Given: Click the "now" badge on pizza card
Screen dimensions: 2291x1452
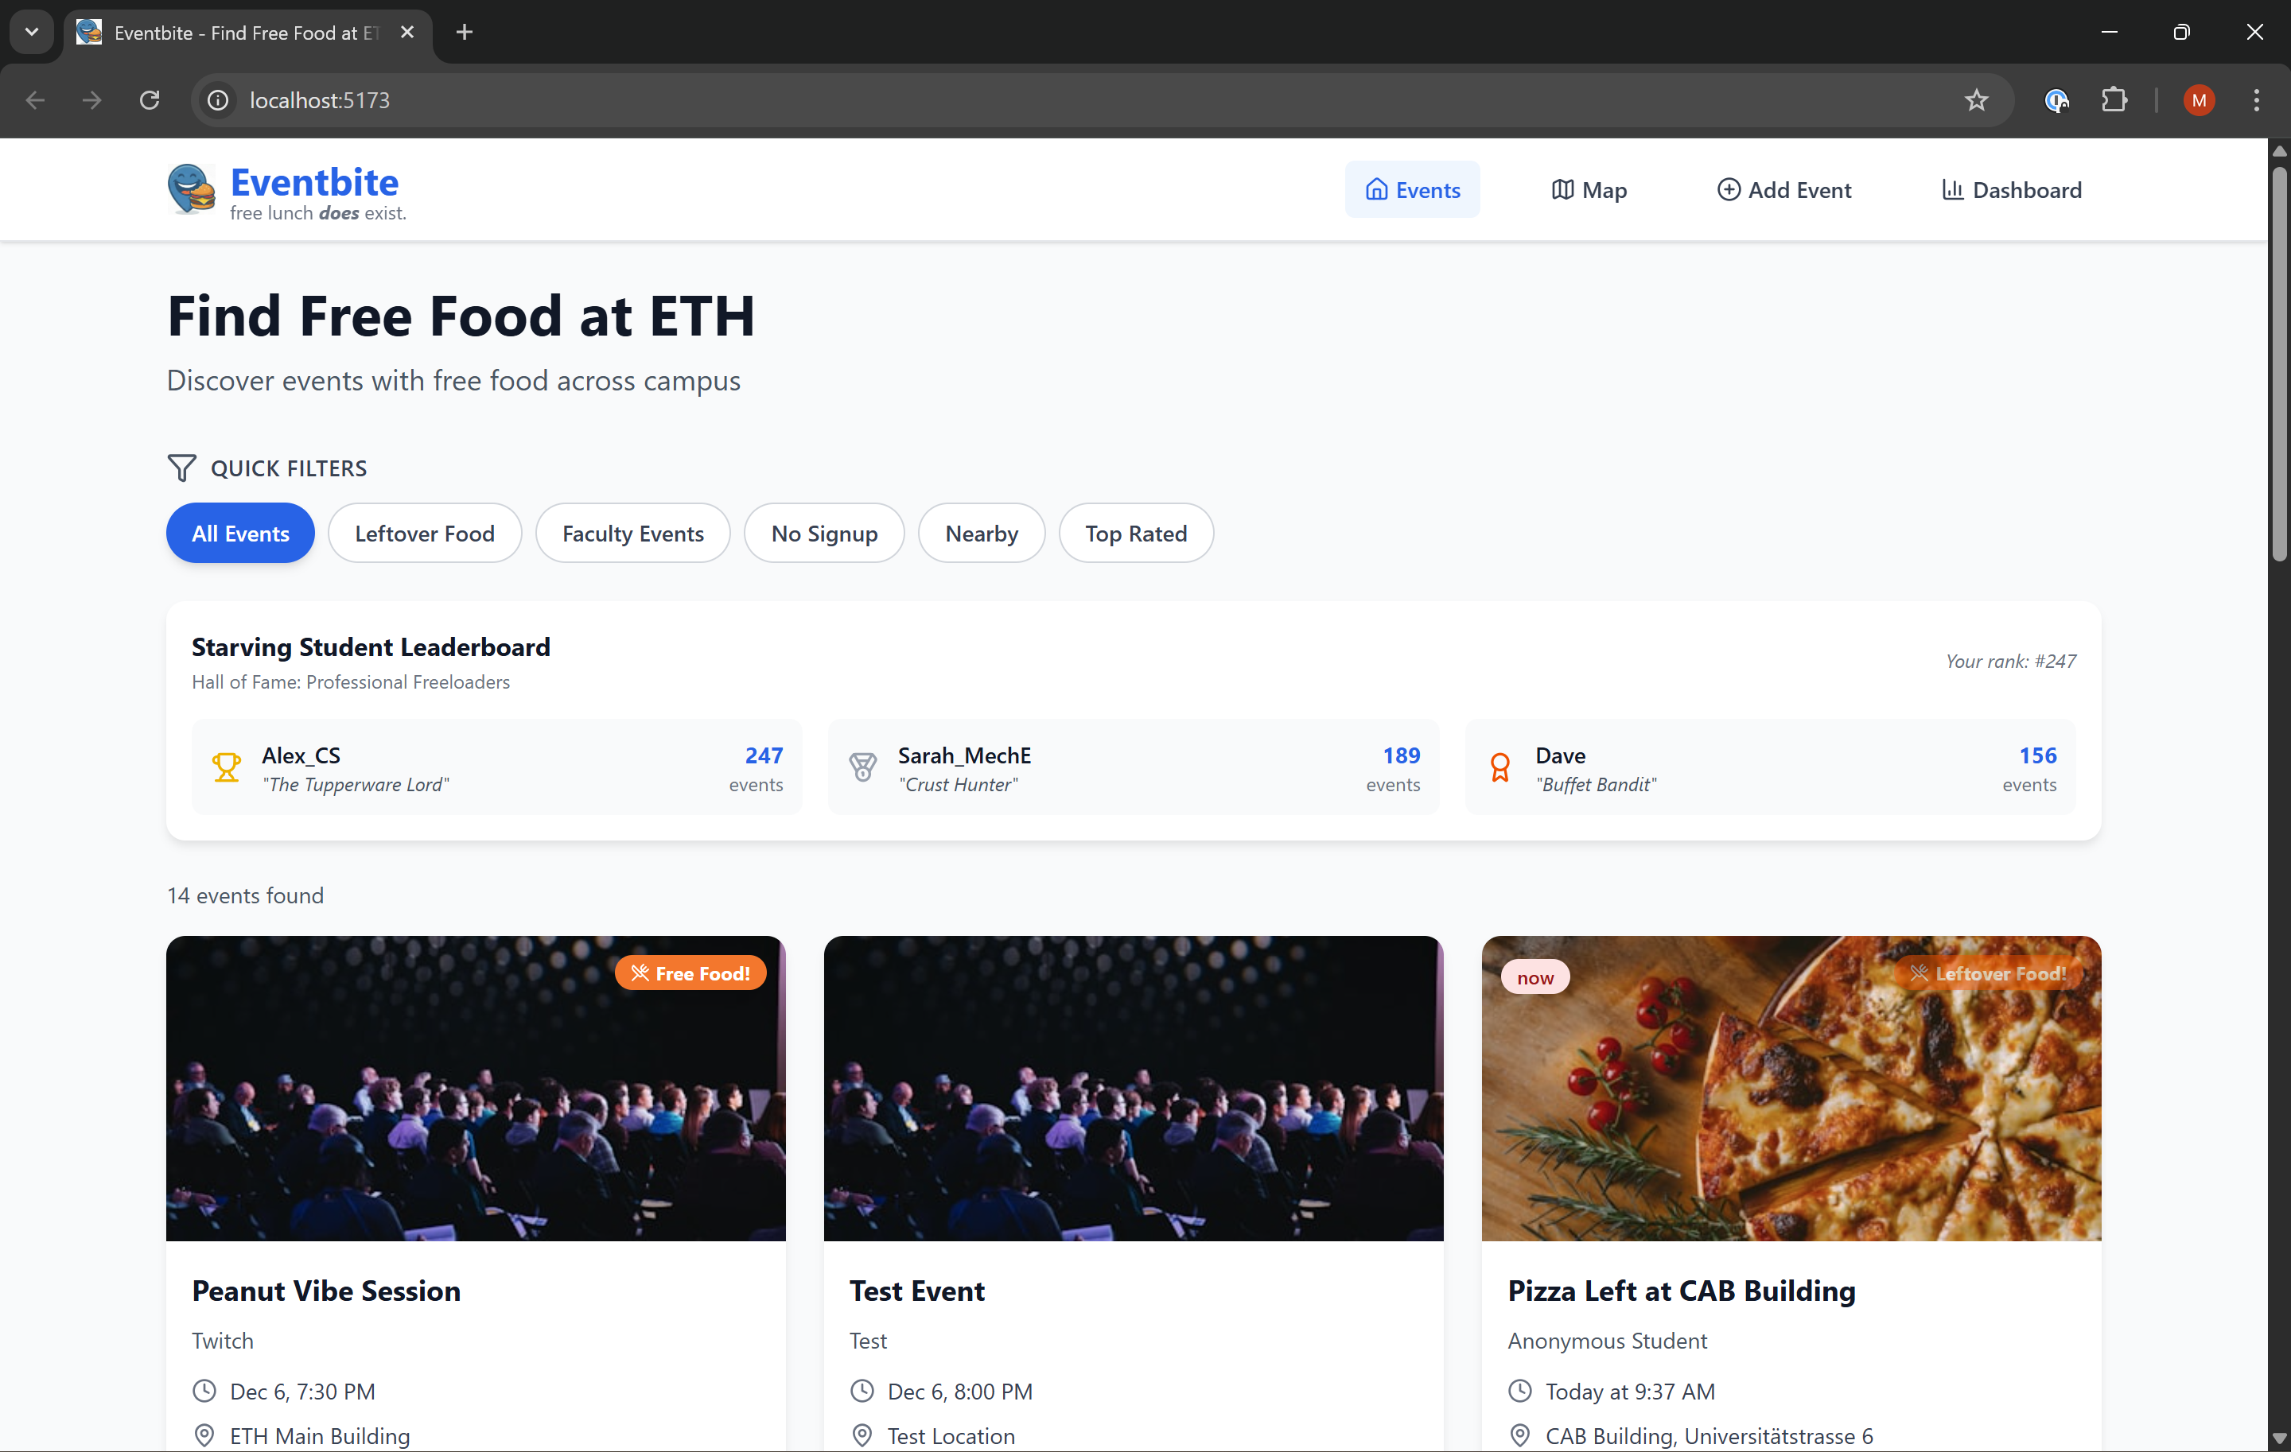Looking at the screenshot, I should 1534,976.
